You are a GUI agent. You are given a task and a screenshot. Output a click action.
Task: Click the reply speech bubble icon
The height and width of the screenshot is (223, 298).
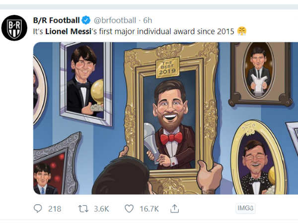click(x=38, y=209)
